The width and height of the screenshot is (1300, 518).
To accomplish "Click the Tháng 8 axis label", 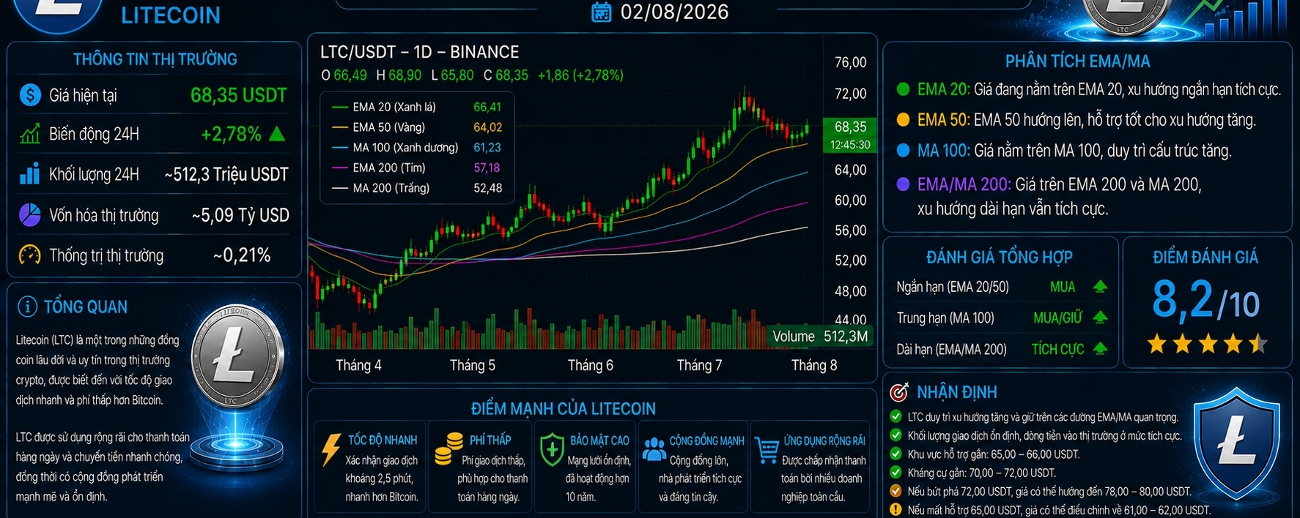I will pos(814,365).
